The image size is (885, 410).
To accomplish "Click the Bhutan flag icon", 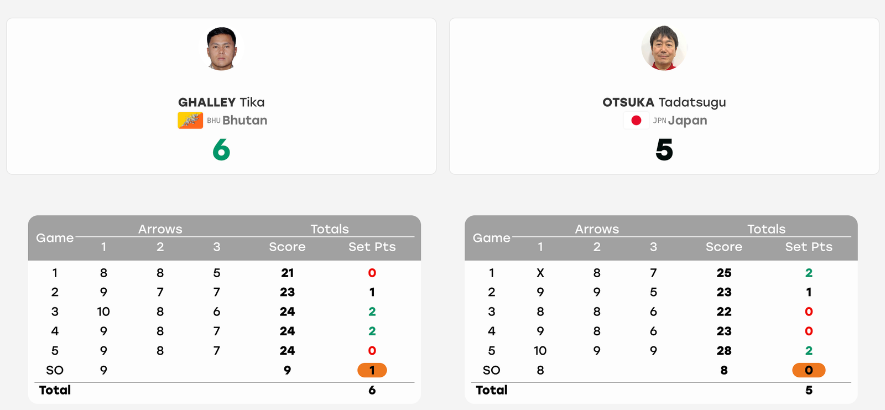I will tap(190, 120).
